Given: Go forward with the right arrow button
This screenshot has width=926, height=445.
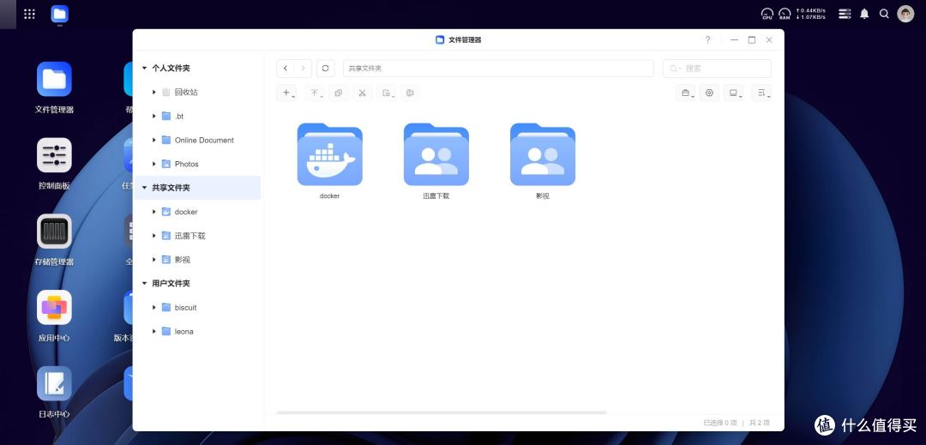Looking at the screenshot, I should [x=303, y=69].
